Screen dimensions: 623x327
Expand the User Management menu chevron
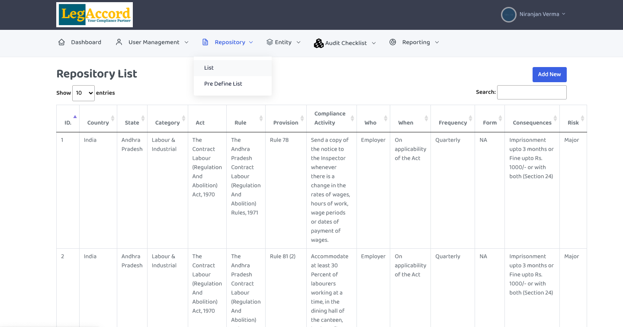coord(186,42)
